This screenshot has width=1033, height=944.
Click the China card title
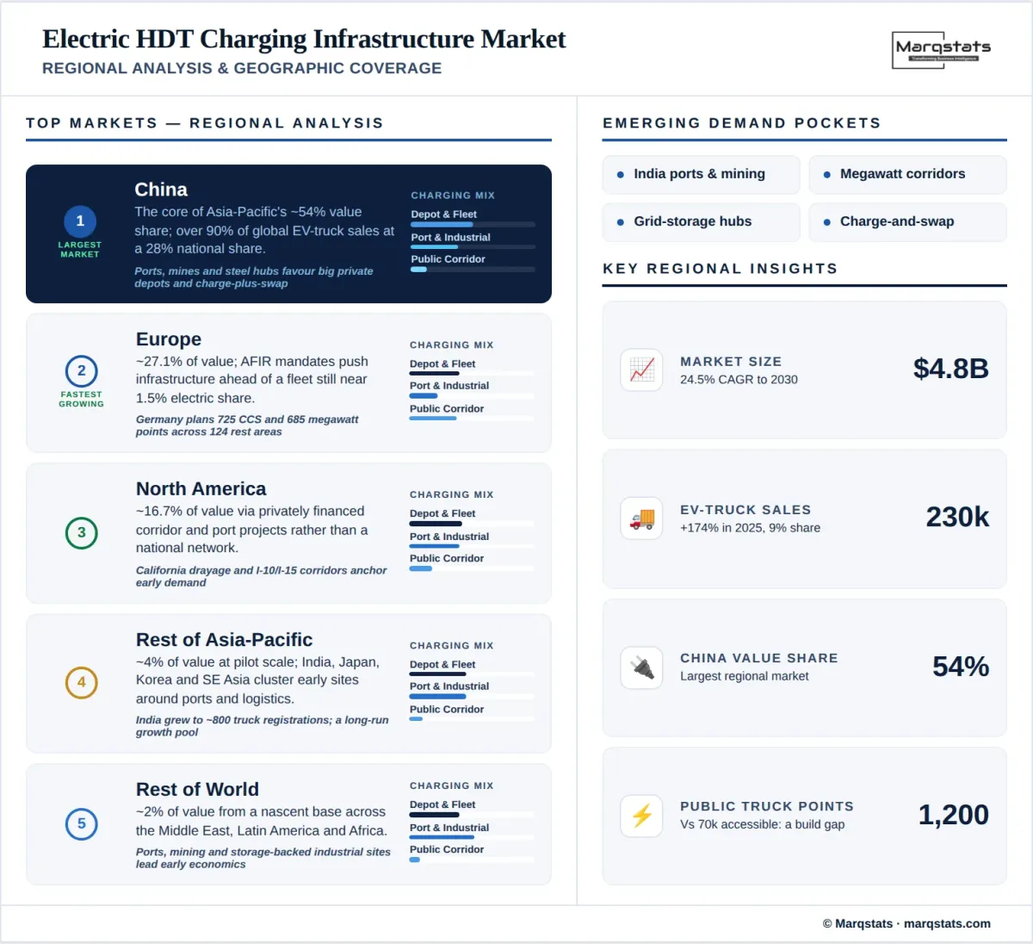[x=161, y=189]
